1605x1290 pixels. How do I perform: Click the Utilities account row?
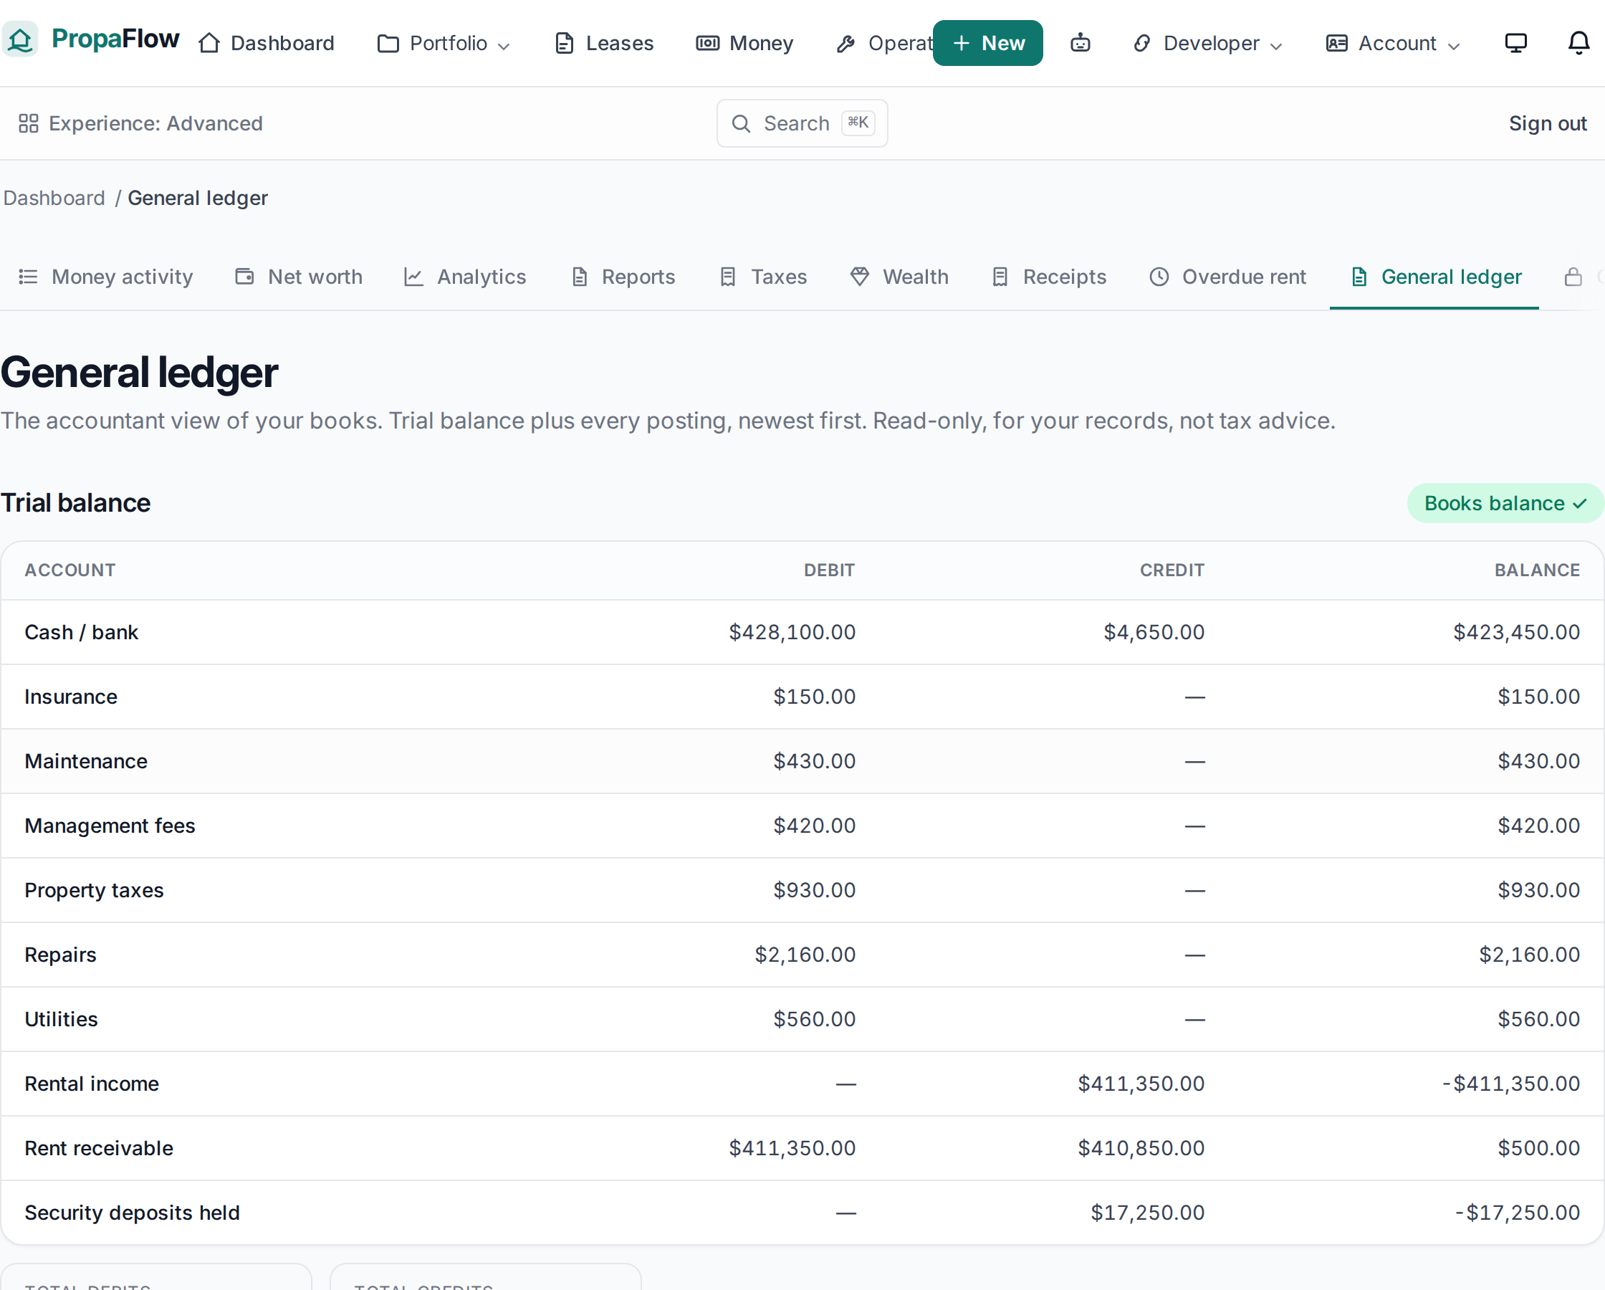(x=802, y=1020)
